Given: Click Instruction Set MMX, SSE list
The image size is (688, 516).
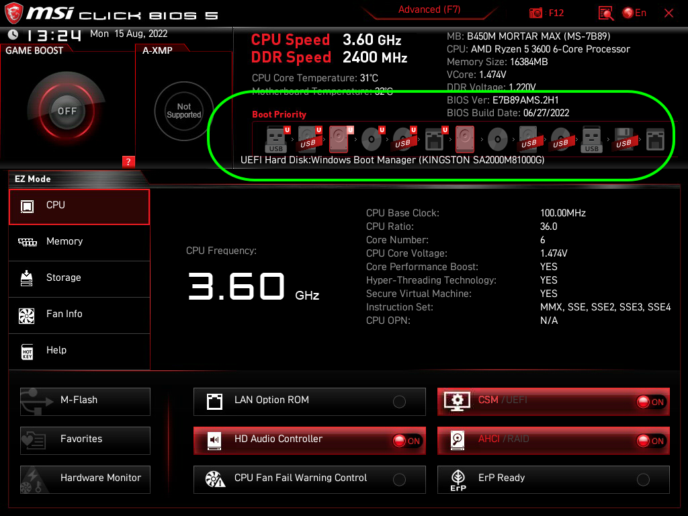Looking at the screenshot, I should (605, 307).
